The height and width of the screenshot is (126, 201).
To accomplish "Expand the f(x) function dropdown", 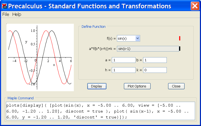I will coord(137,38).
